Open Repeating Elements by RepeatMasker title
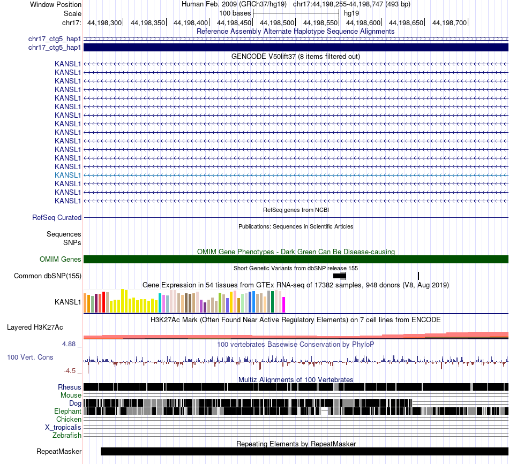The height and width of the screenshot is (464, 509). click(296, 444)
